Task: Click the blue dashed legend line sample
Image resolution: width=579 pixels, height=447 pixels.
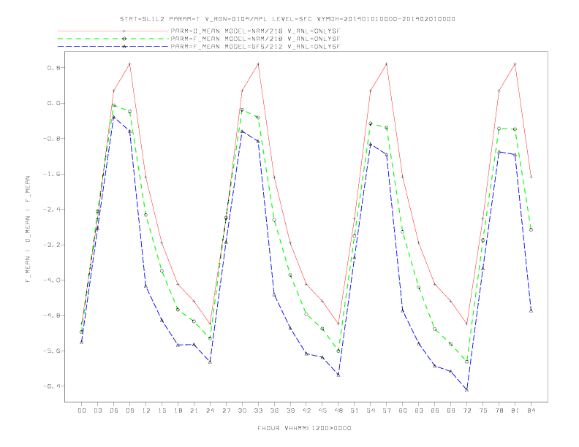Action: (x=113, y=47)
